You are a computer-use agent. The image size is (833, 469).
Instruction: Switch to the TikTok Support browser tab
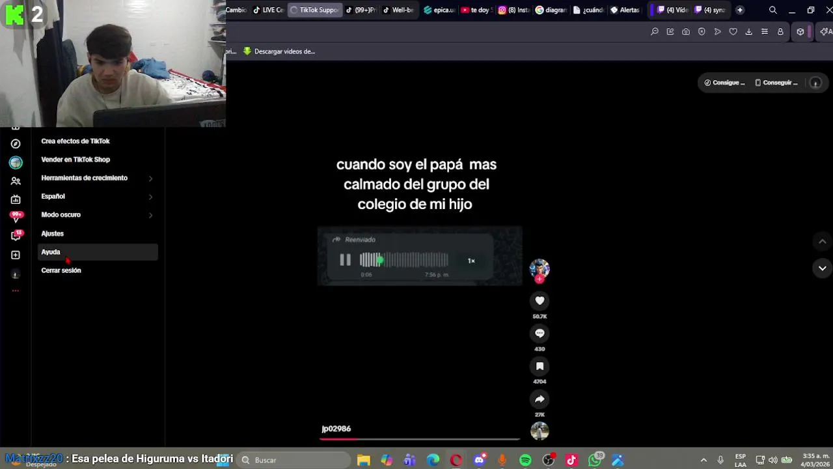coord(315,10)
